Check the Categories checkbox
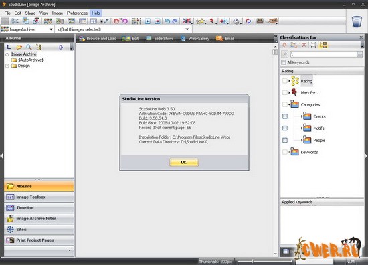368x265 pixels. (284, 104)
